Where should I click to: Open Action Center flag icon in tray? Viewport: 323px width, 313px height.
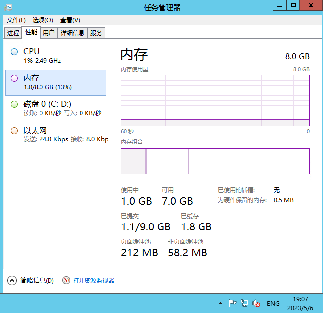(232, 303)
